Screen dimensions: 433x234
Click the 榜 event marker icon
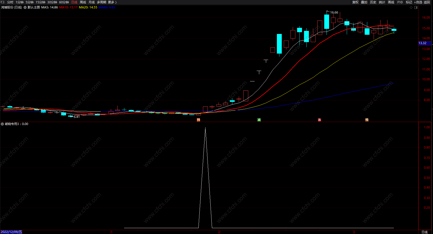(367, 120)
